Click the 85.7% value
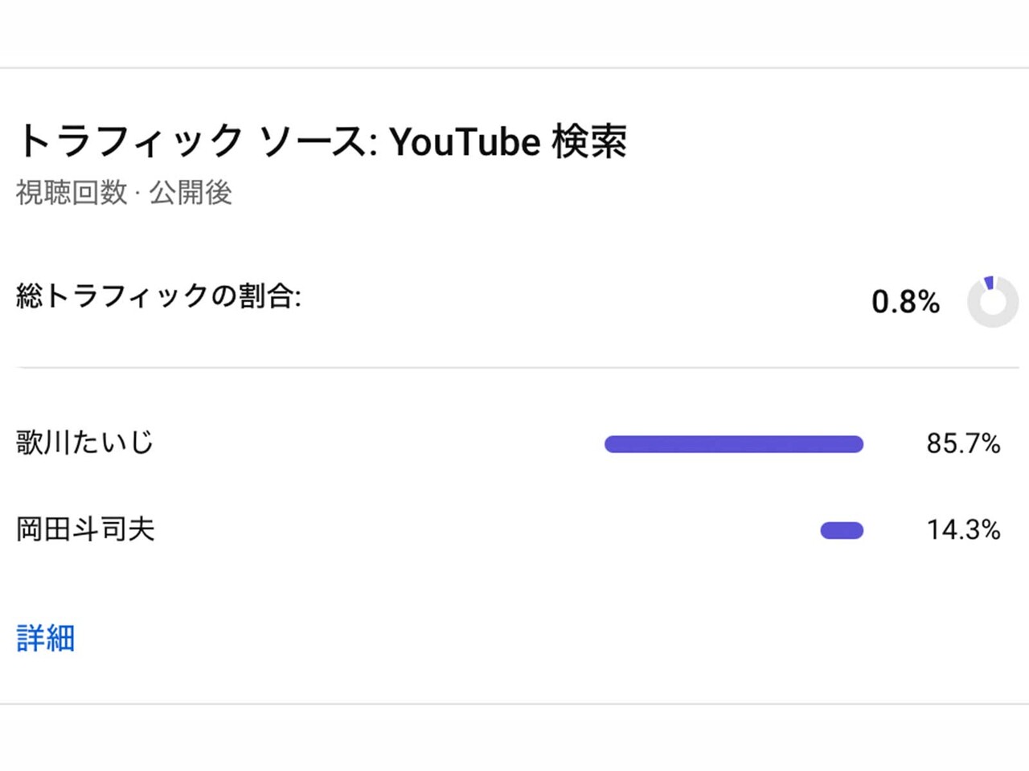 click(x=963, y=443)
